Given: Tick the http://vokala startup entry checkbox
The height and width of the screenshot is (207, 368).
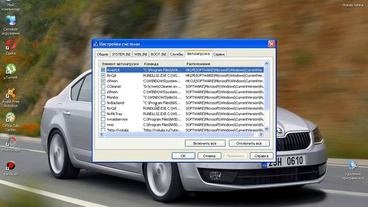Looking at the screenshot, I should (x=103, y=130).
